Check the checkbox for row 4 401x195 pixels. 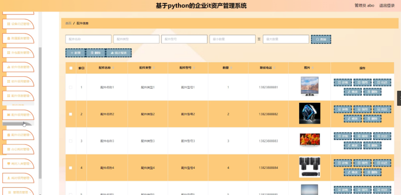point(71,168)
